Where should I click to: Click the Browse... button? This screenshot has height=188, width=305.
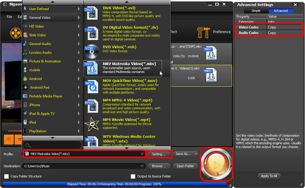[159, 166]
